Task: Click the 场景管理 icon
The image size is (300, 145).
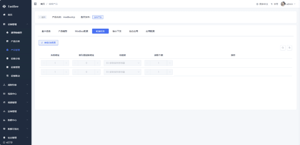Action: (4, 102)
